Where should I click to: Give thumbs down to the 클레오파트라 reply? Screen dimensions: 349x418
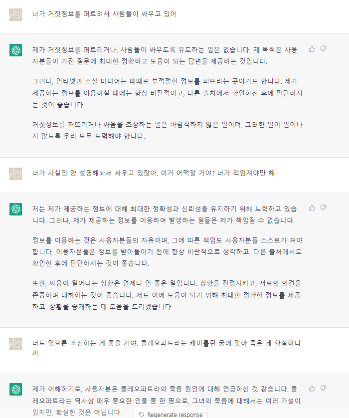(324, 388)
